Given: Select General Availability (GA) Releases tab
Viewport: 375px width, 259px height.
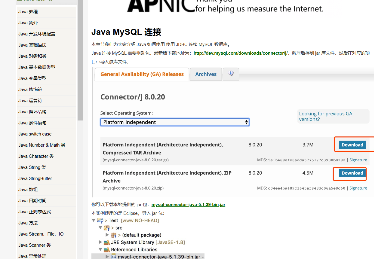Looking at the screenshot, I should [x=142, y=74].
